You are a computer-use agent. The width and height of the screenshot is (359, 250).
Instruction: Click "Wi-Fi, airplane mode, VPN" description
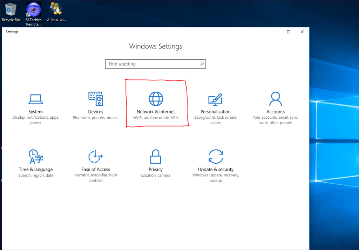(x=156, y=118)
